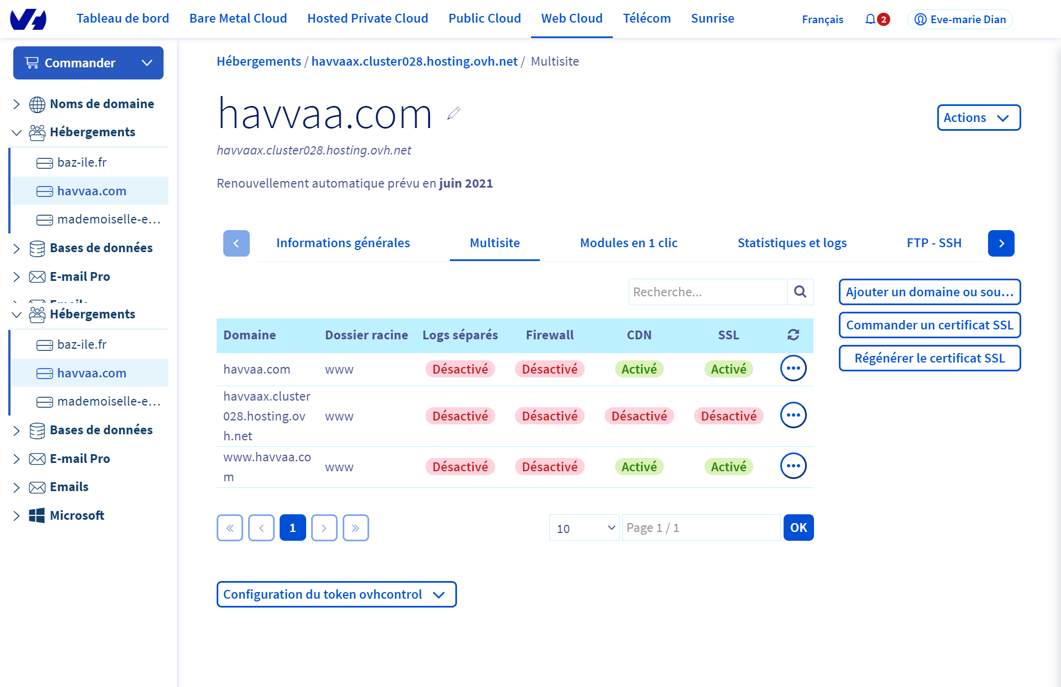Viewport: 1061px width, 687px height.
Task: Open the Commander dropdown
Action: click(x=88, y=63)
